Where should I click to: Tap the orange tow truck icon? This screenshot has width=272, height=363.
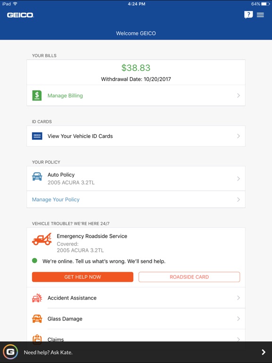pyautogui.click(x=42, y=239)
